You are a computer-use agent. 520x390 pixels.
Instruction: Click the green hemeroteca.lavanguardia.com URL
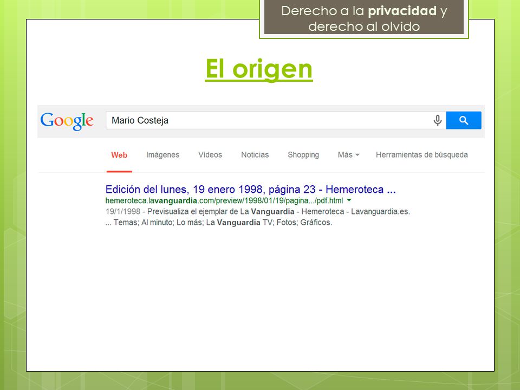click(224, 200)
